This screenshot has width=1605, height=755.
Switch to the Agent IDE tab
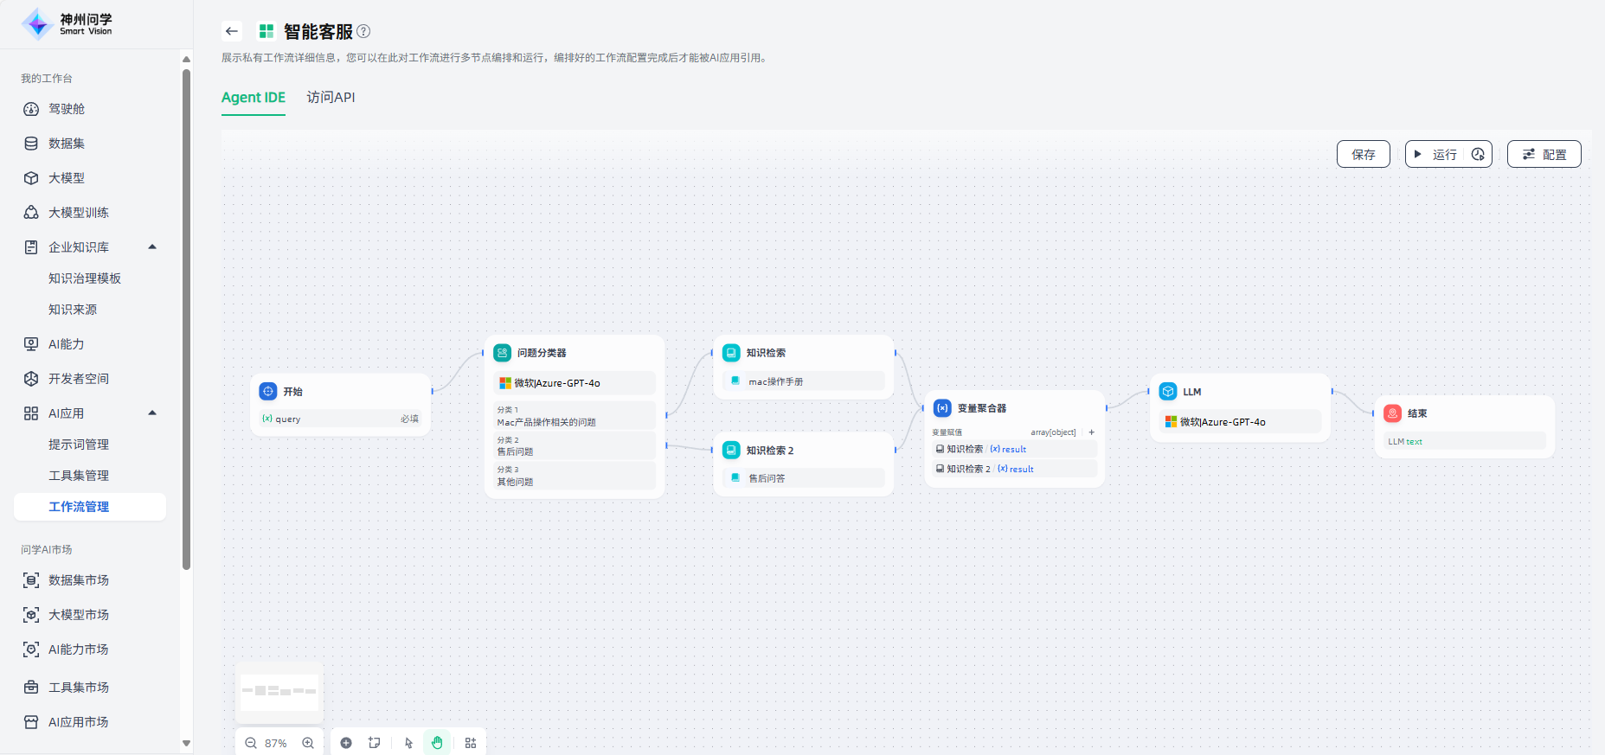(x=254, y=98)
